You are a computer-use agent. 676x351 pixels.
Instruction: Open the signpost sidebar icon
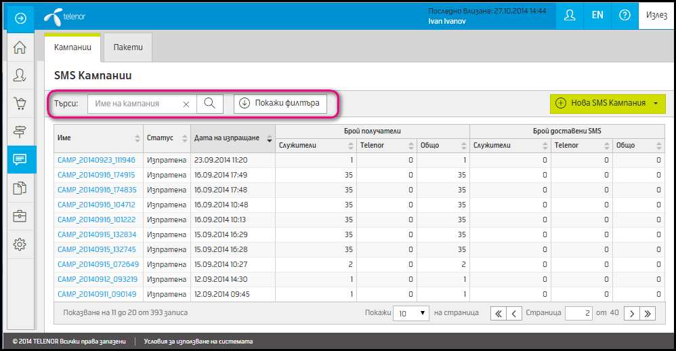[20, 131]
